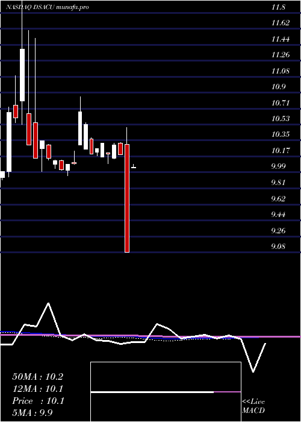
Task: Select the 10.53 price axis label
Action: 281,119
